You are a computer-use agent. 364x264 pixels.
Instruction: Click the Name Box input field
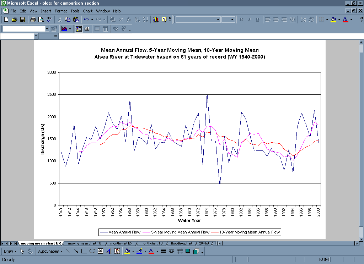(x=17, y=36)
